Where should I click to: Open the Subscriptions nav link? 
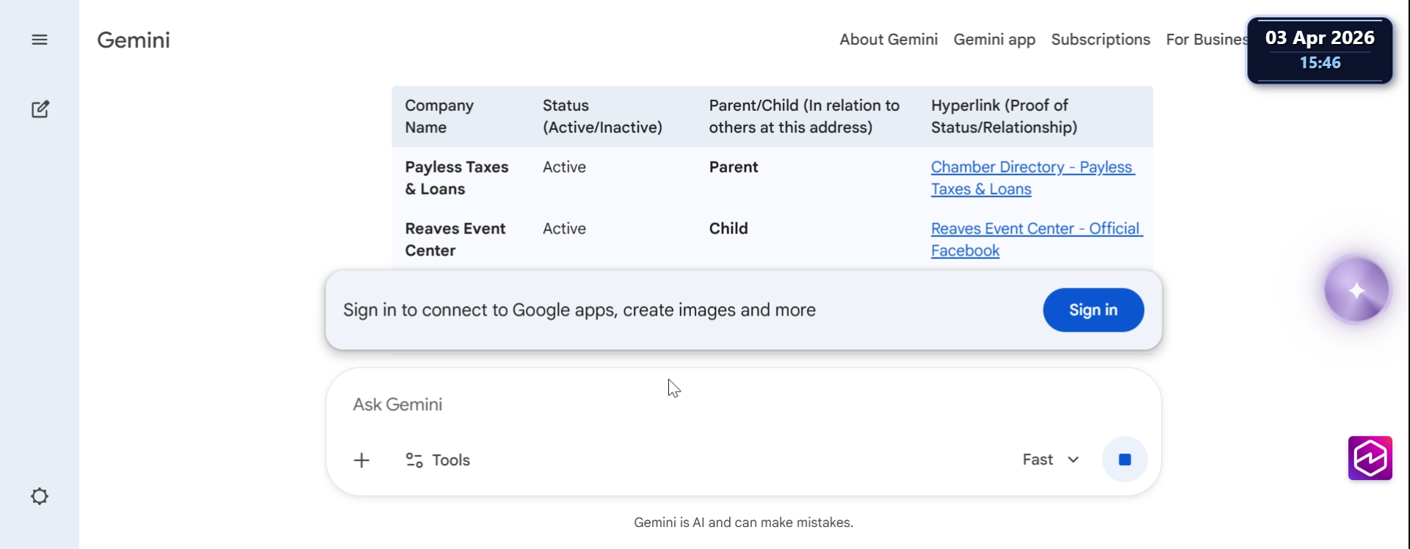coord(1100,40)
